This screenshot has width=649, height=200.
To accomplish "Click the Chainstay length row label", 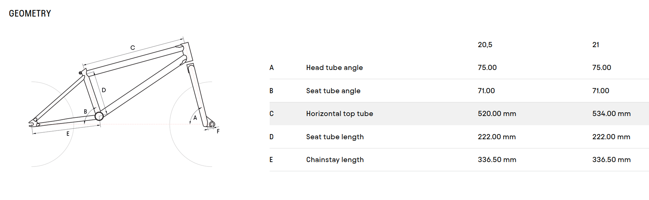I will (x=335, y=159).
